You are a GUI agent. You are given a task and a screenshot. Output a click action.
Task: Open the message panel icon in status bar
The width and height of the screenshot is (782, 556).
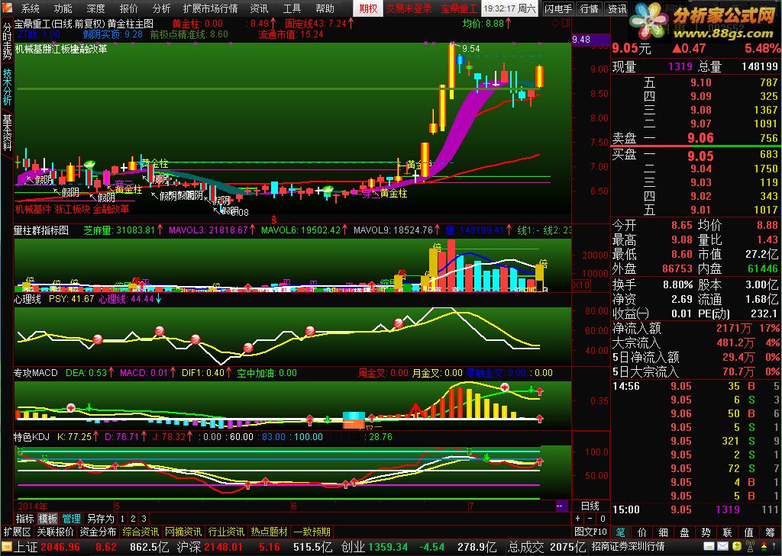click(x=709, y=547)
